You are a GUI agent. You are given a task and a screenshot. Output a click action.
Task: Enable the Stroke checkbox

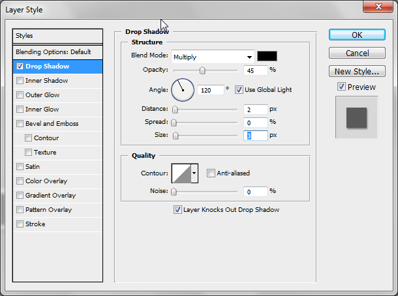[20, 224]
